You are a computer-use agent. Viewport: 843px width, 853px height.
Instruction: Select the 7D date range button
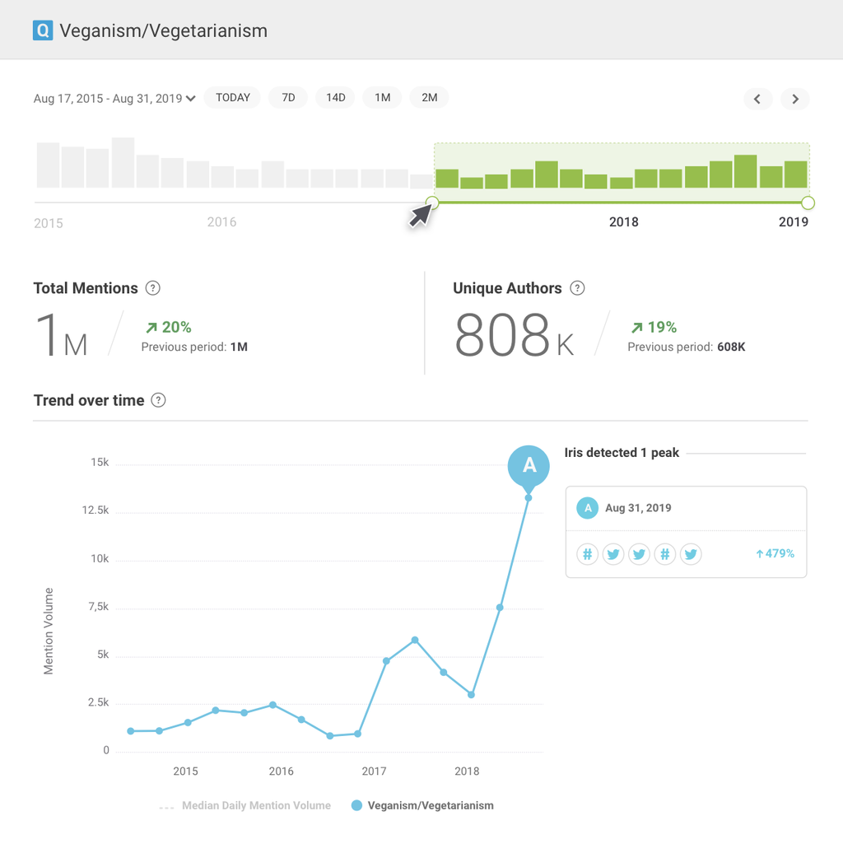tap(287, 97)
